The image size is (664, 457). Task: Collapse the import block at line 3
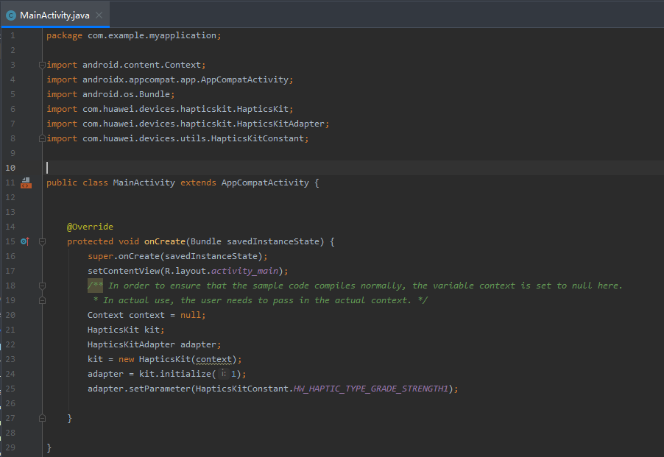[42, 65]
